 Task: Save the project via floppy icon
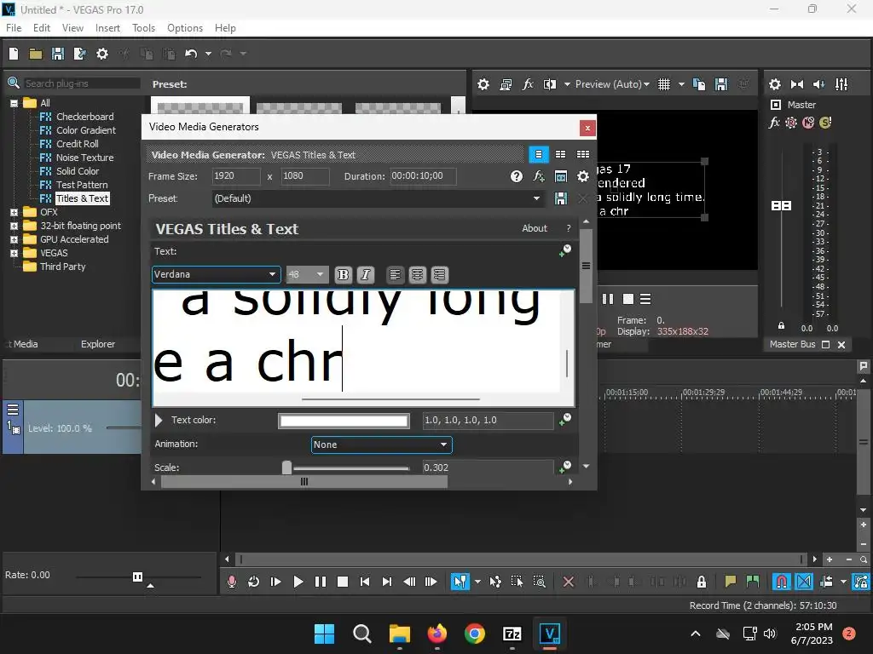coord(57,54)
